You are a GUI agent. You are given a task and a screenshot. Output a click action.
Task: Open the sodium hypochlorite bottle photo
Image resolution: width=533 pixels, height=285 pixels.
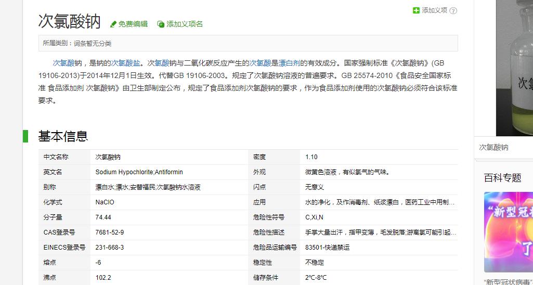[x=514, y=68]
